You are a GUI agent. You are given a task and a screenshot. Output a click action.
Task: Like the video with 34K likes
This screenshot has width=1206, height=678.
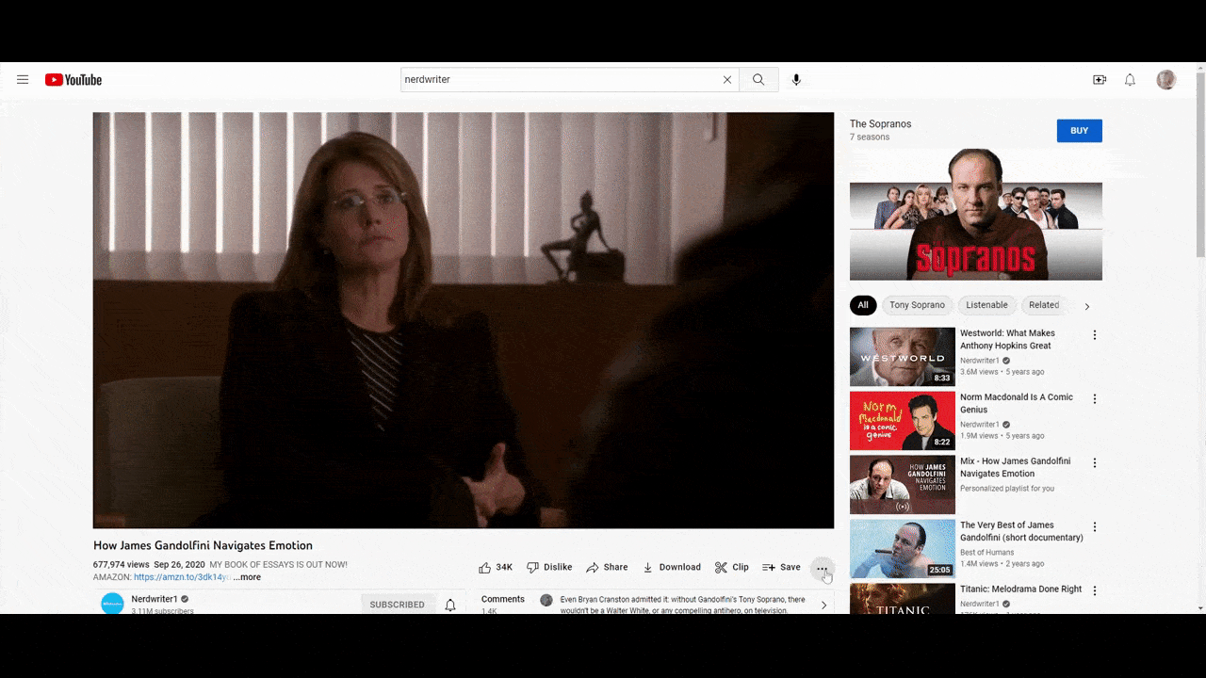coord(496,567)
